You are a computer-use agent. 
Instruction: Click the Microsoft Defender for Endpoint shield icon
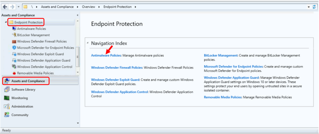pyautogui.click(x=14, y=48)
